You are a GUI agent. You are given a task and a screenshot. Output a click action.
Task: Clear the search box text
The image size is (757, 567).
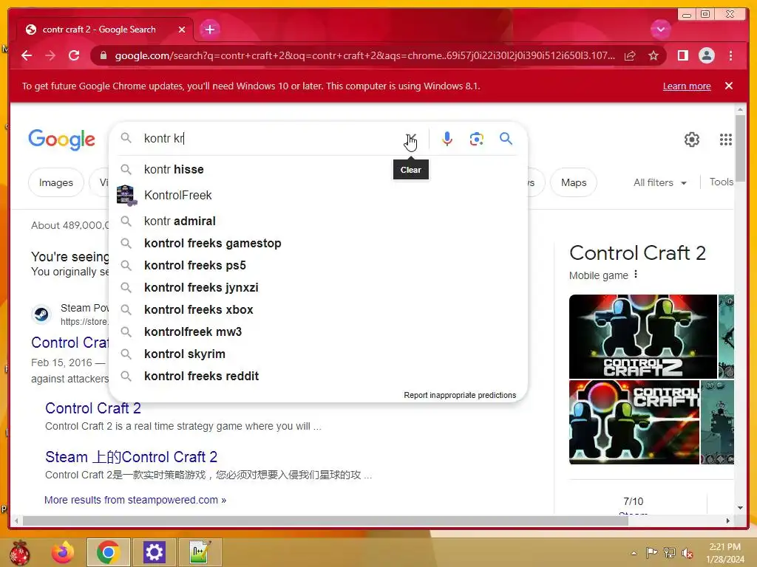[411, 139]
